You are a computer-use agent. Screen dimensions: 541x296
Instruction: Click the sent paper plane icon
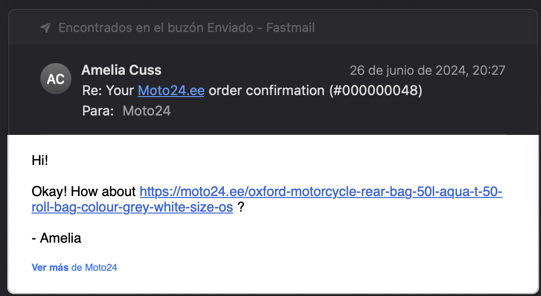pyautogui.click(x=45, y=28)
